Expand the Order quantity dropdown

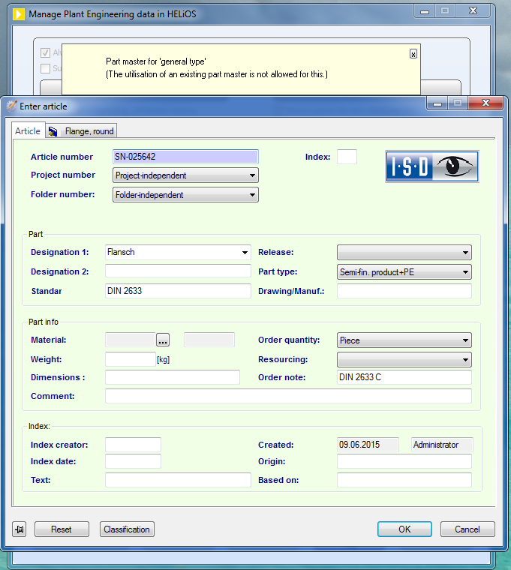click(404, 340)
